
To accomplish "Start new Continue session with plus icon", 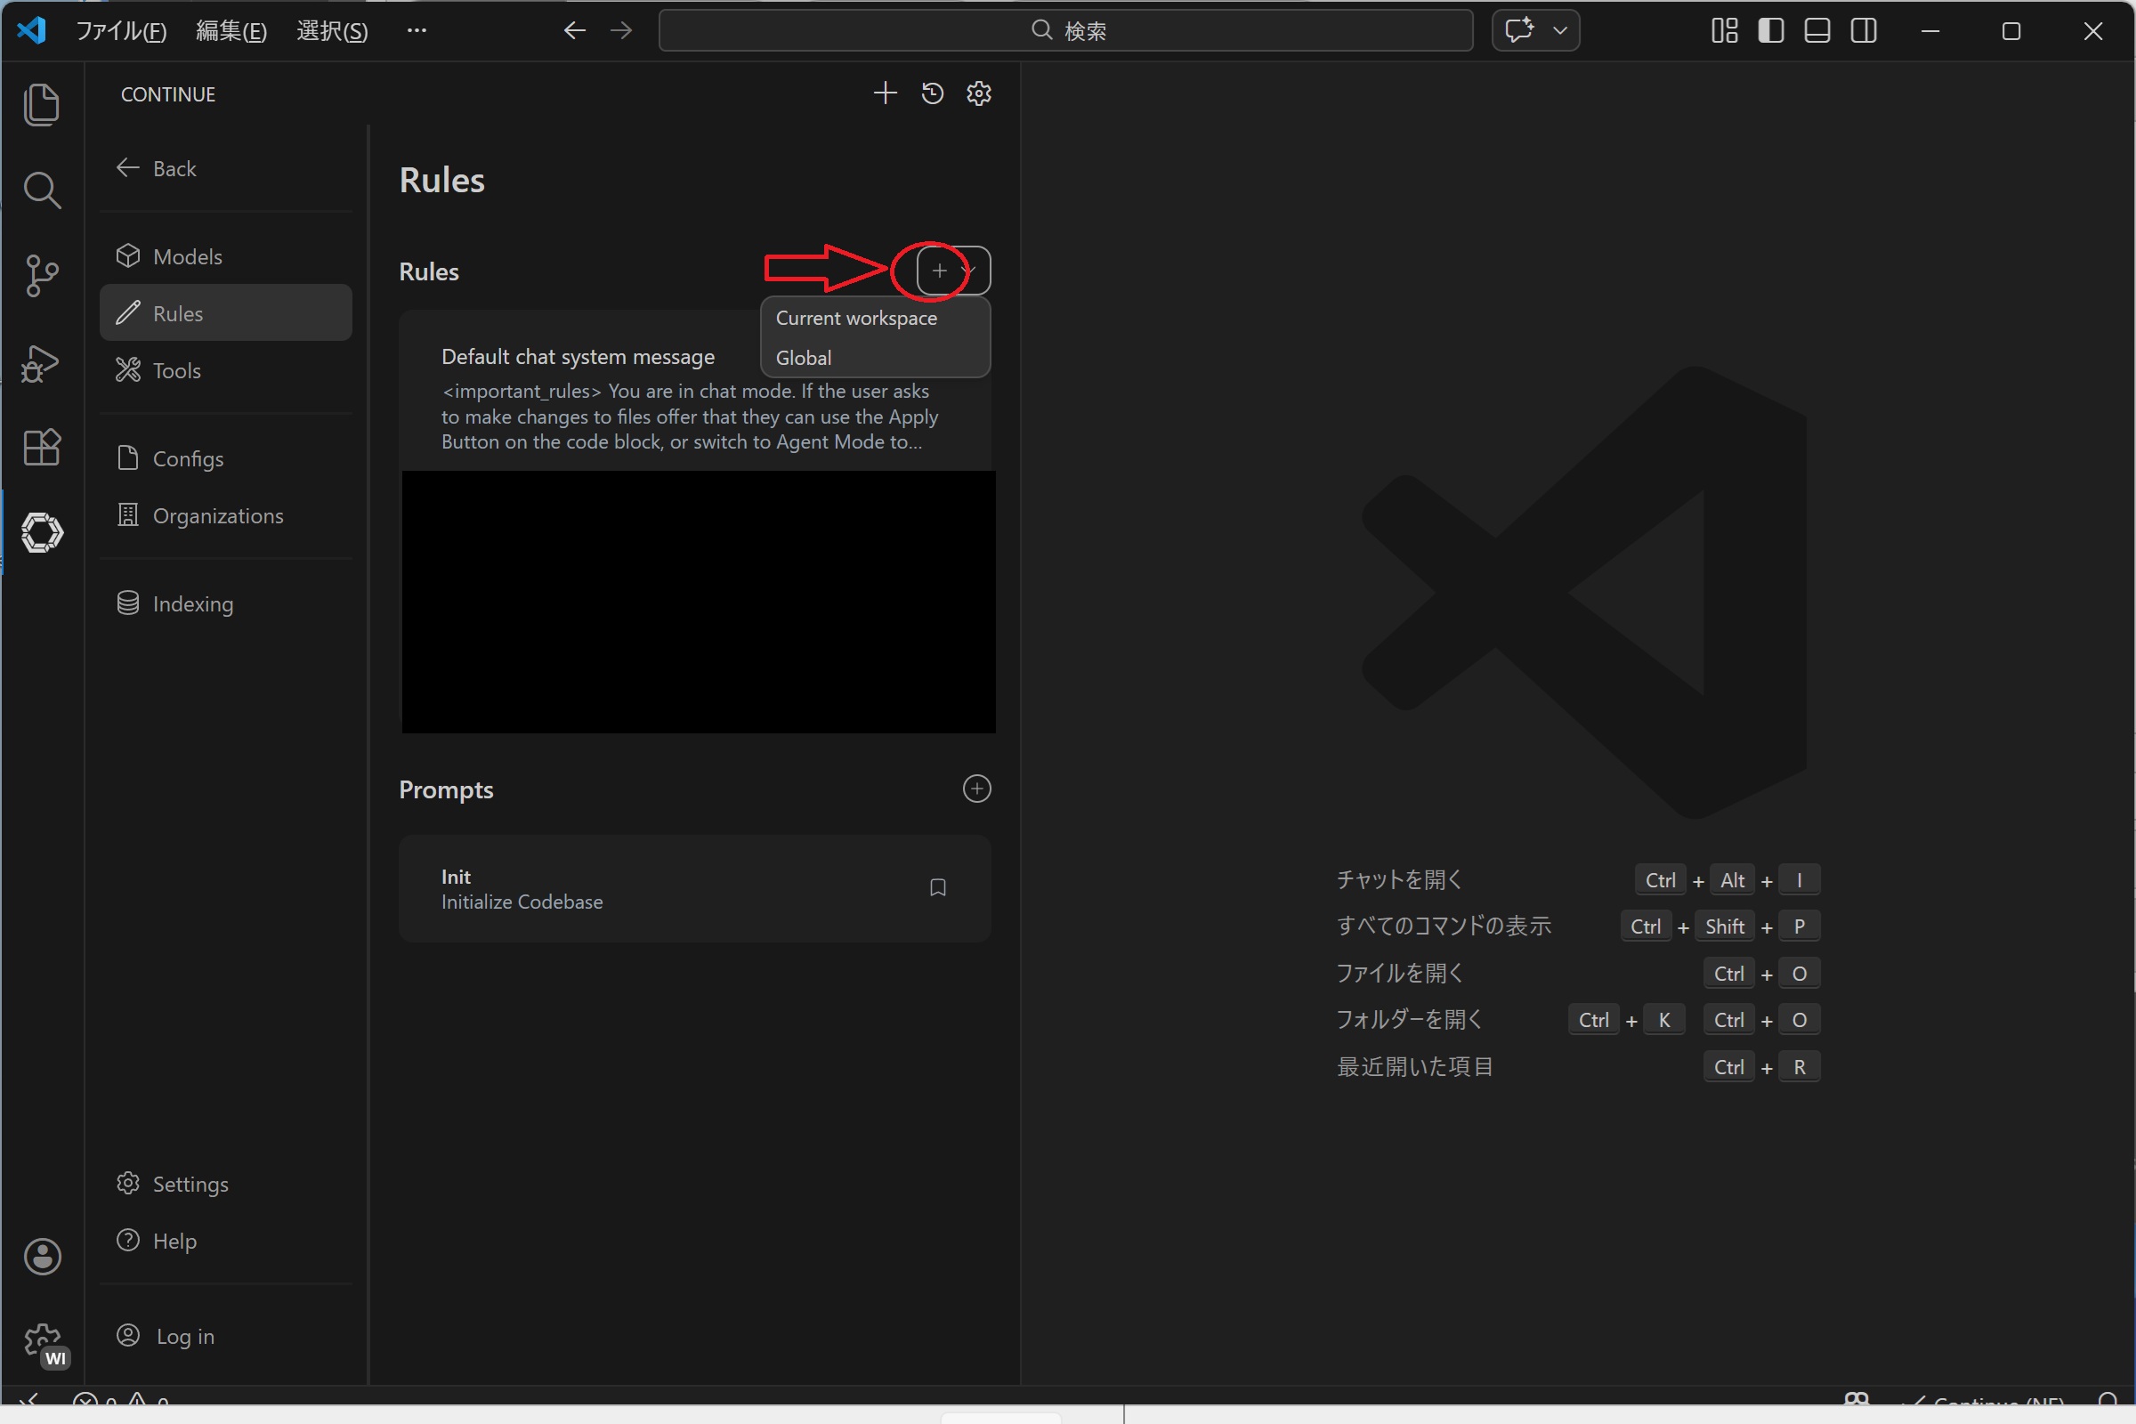I will click(885, 93).
